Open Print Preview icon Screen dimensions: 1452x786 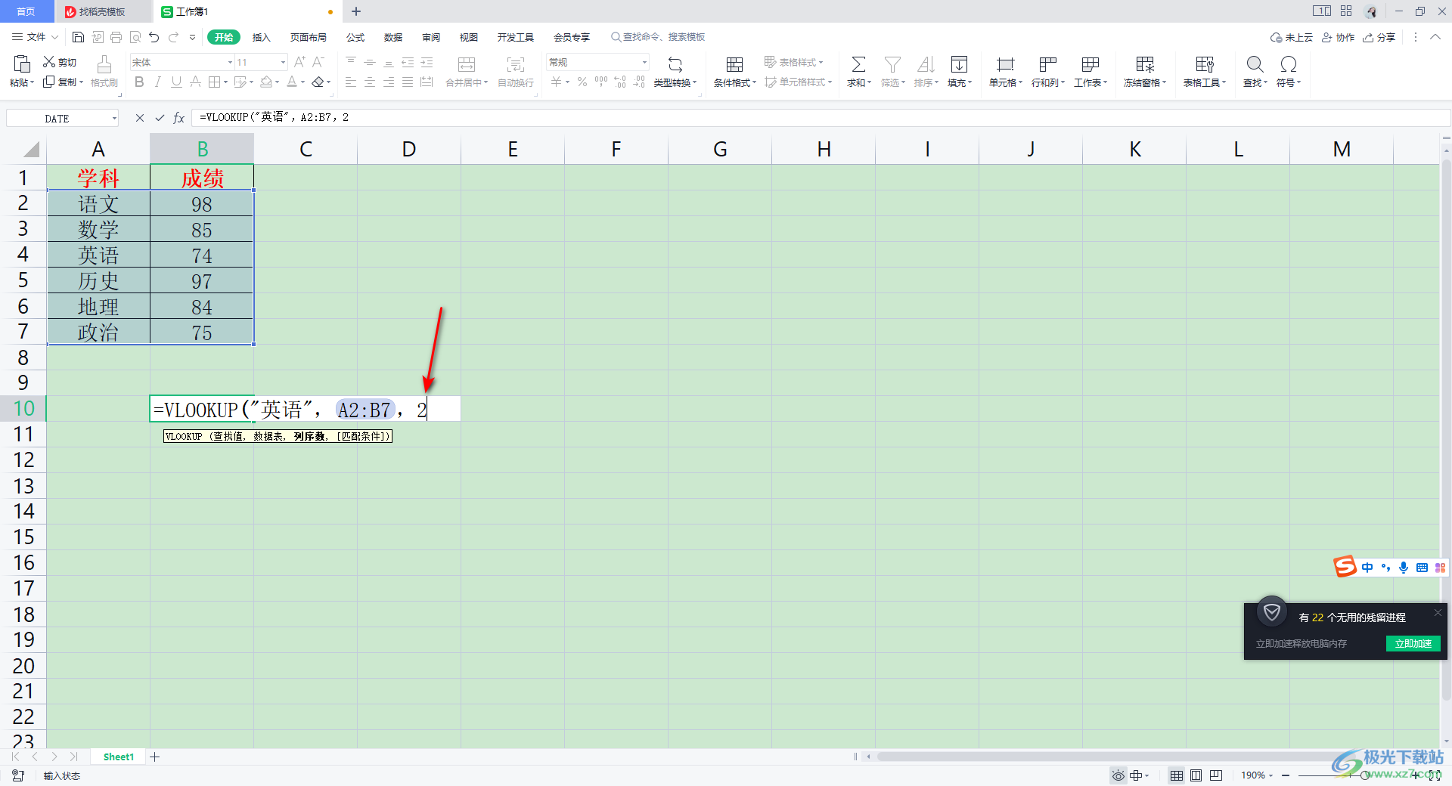135,37
